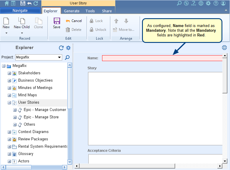The width and height of the screenshot is (230, 170).
Task: Open the Tools tab
Action: coord(90,11)
